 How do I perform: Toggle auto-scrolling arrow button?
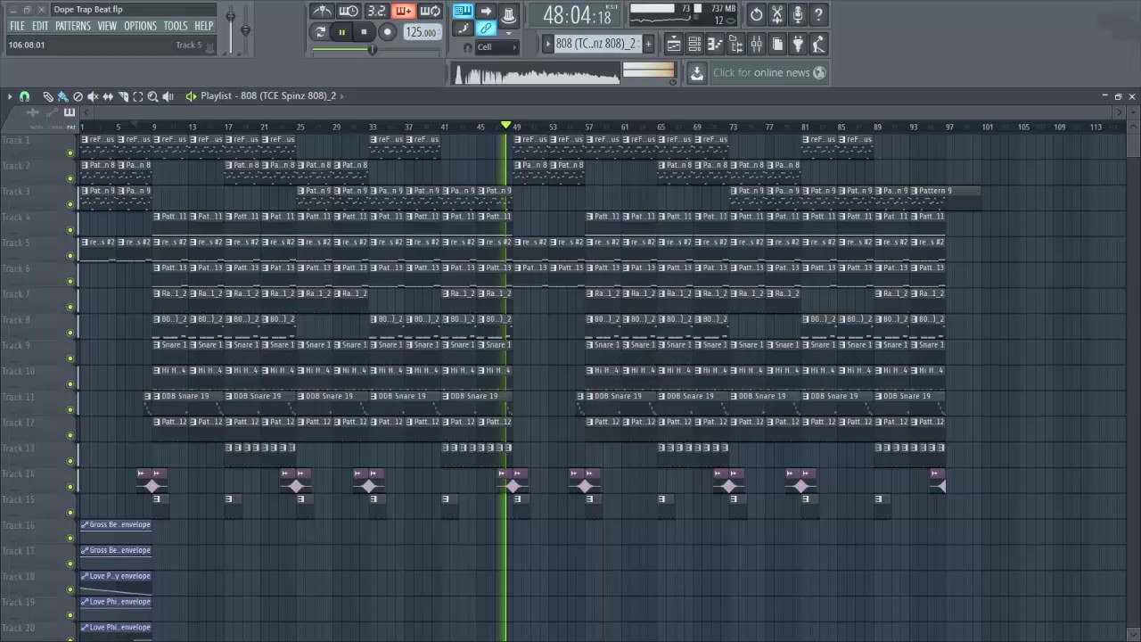click(486, 11)
